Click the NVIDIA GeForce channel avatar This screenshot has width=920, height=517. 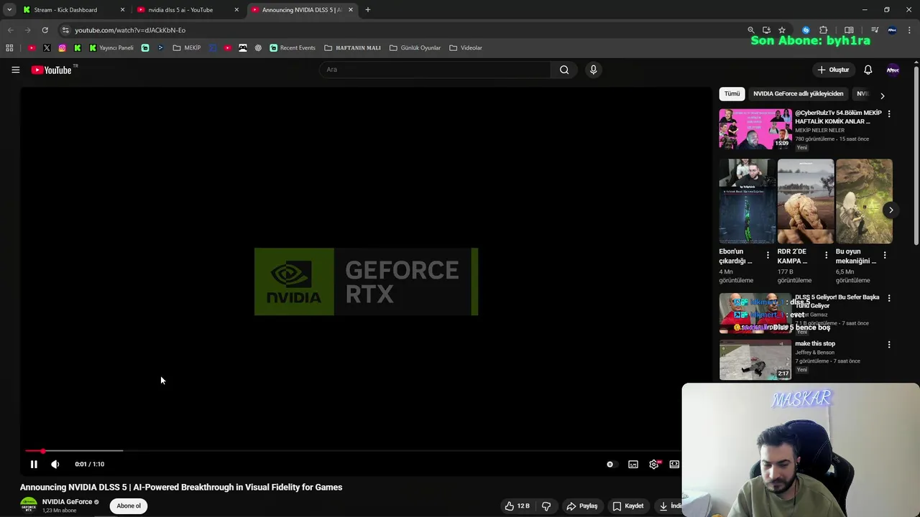coord(29,506)
